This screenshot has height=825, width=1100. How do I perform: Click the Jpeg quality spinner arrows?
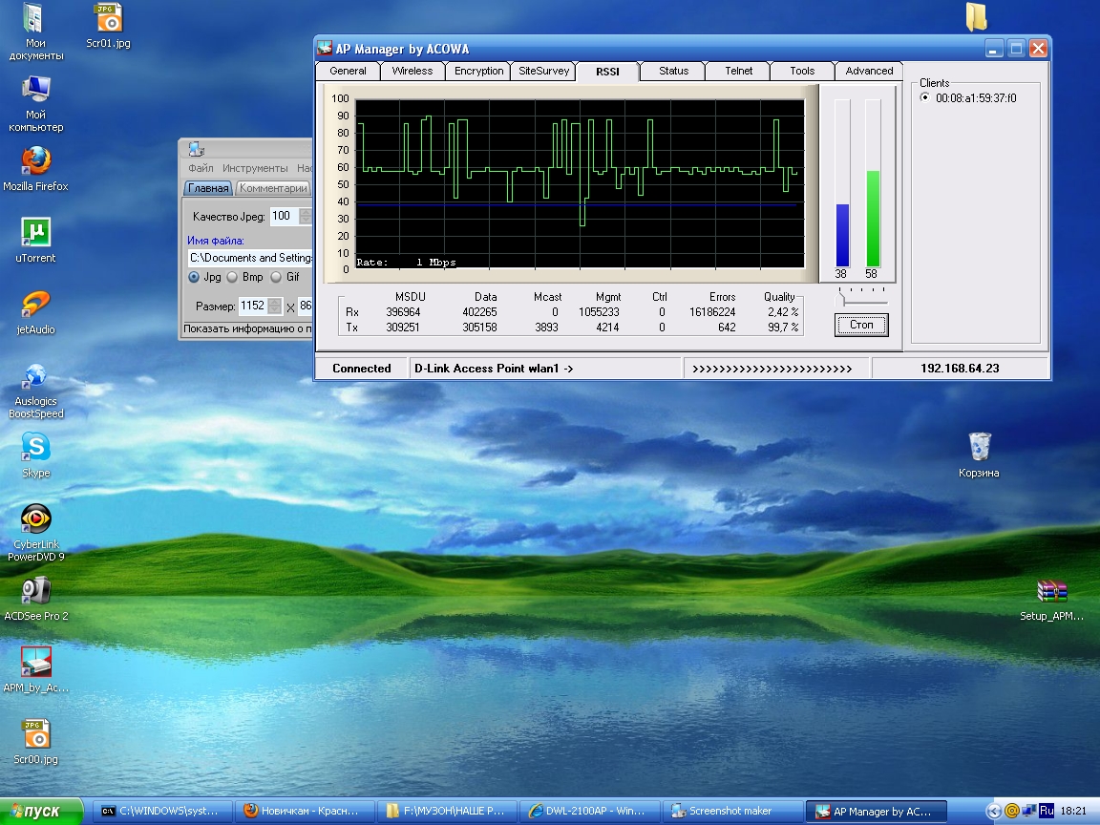pos(306,217)
